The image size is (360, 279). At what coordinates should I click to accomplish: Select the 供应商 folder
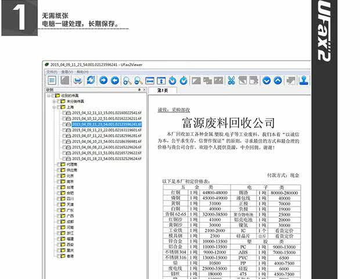(x=72, y=170)
